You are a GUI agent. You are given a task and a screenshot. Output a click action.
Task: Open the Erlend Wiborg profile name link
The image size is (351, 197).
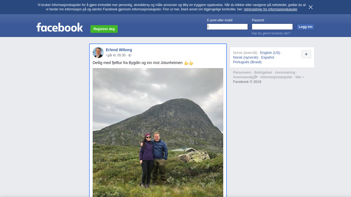coord(119,50)
